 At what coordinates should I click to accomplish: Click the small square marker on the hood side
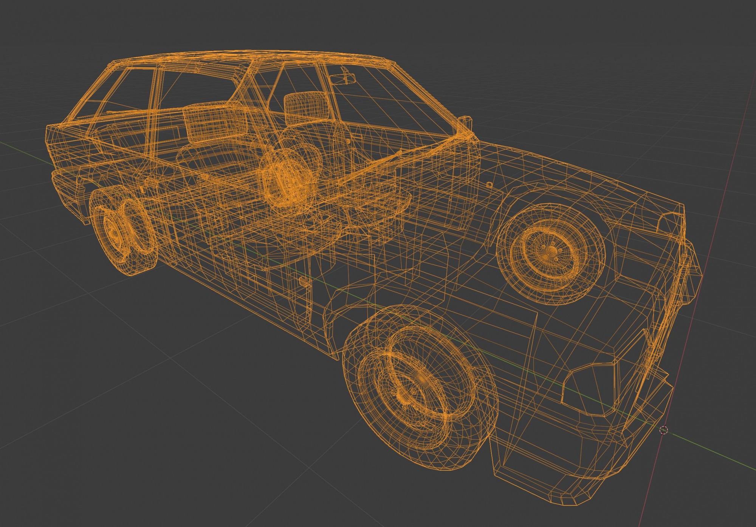490,185
